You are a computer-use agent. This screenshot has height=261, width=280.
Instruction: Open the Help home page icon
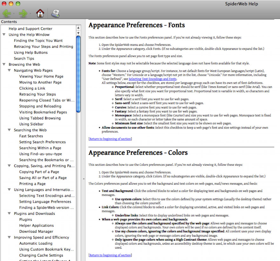pos(40,13)
